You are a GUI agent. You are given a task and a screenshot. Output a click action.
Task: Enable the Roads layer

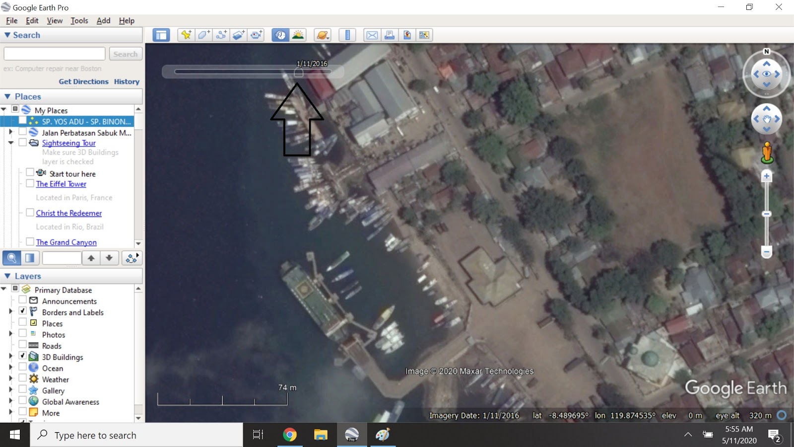22,346
